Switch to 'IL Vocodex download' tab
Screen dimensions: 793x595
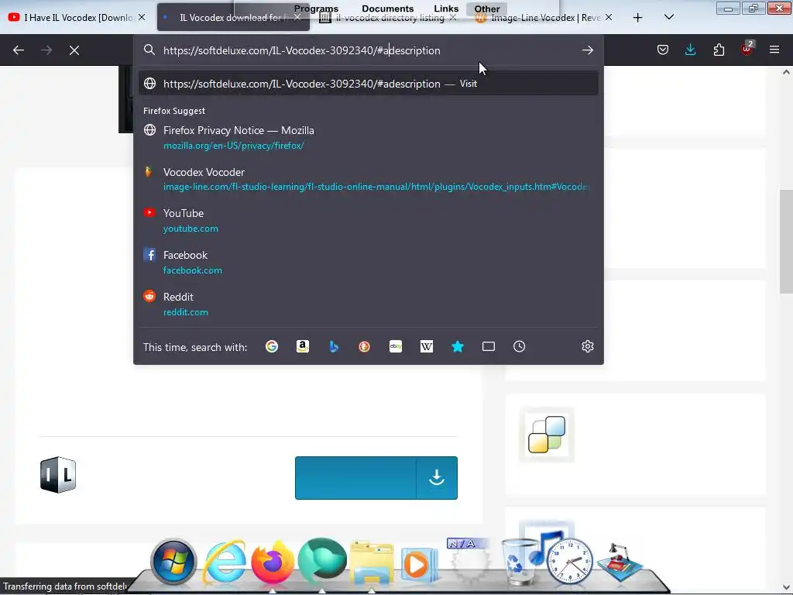pyautogui.click(x=233, y=18)
